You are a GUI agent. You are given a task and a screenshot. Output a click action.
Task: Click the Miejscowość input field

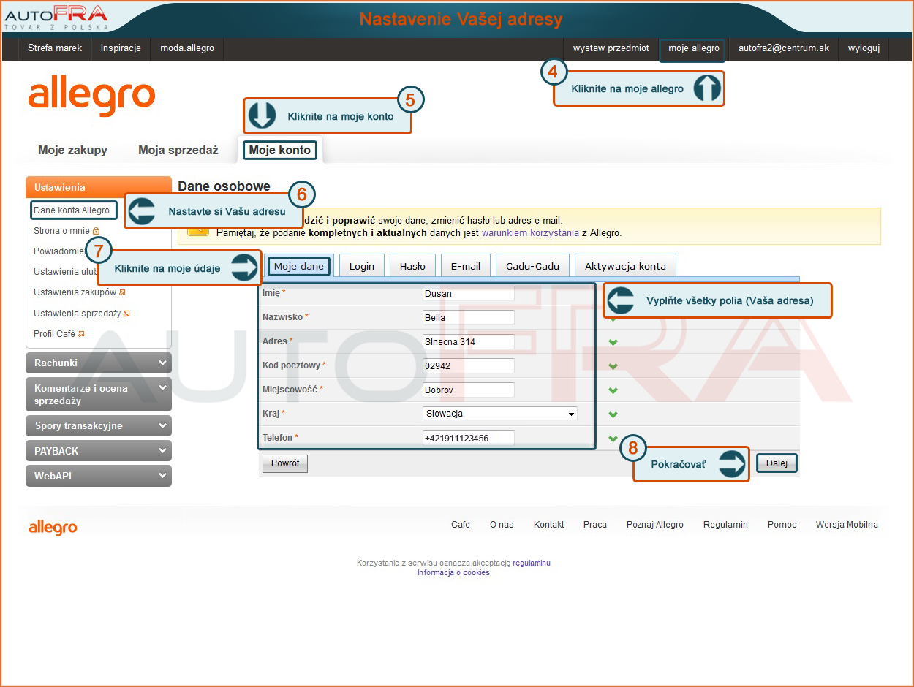pos(469,390)
